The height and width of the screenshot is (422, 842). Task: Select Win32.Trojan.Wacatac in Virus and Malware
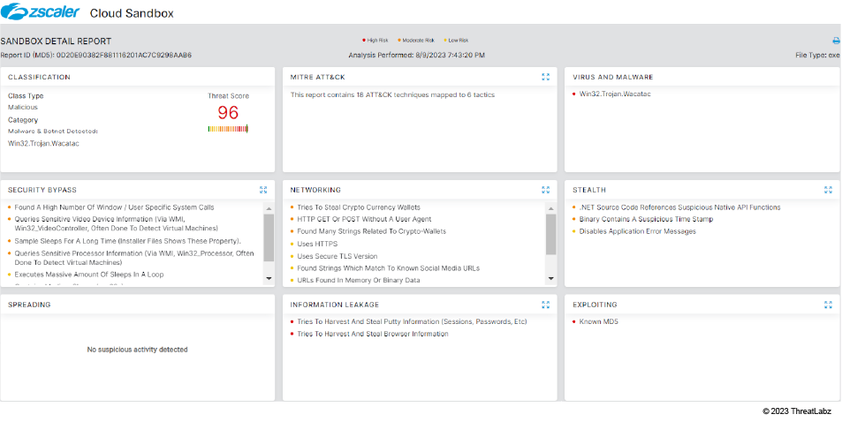(x=615, y=94)
